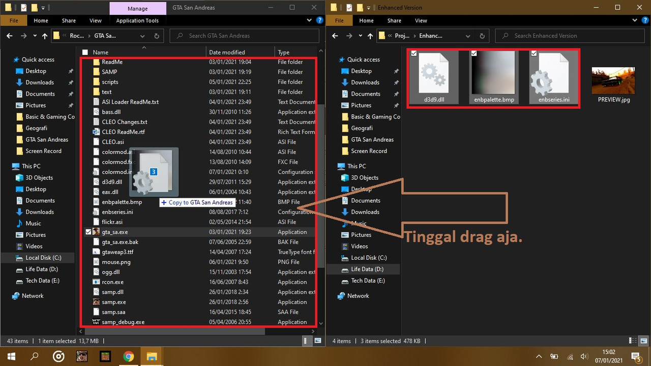
Task: Open recent locations dropdown in Enhanced Version window
Action: pos(360,36)
